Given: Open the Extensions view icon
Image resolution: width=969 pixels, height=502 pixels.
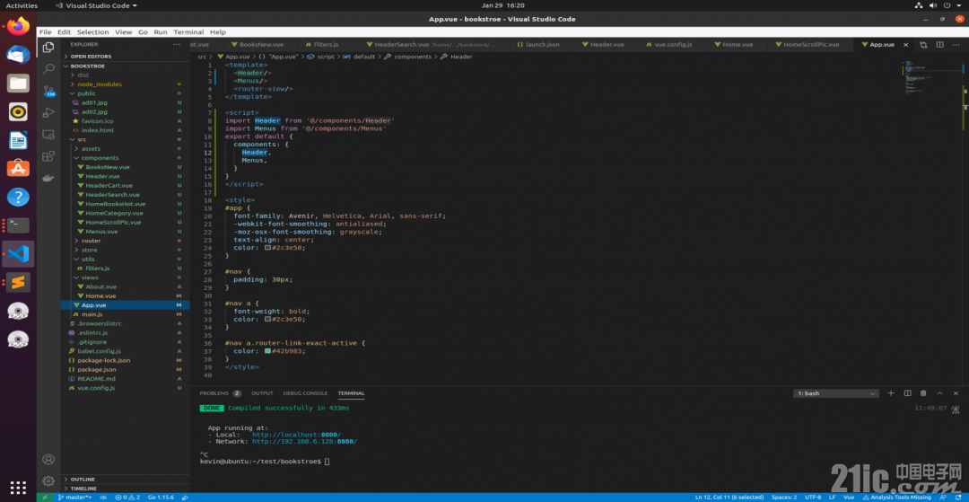Looking at the screenshot, I should point(48,155).
